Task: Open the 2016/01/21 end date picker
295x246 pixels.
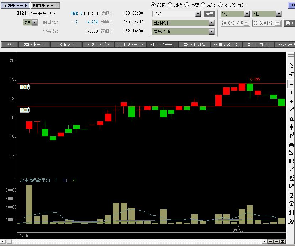Action: coord(278,23)
